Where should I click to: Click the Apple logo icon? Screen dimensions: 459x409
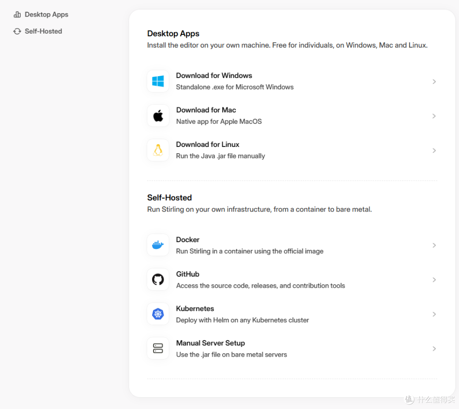(x=158, y=116)
